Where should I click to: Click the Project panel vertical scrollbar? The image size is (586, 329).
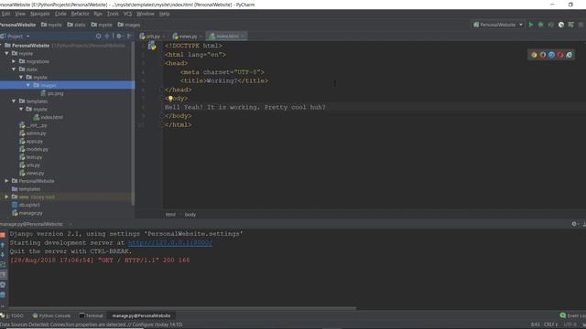click(133, 124)
